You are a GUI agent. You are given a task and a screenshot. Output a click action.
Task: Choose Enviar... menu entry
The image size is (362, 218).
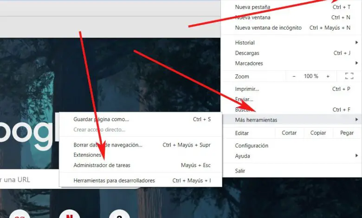291,99
